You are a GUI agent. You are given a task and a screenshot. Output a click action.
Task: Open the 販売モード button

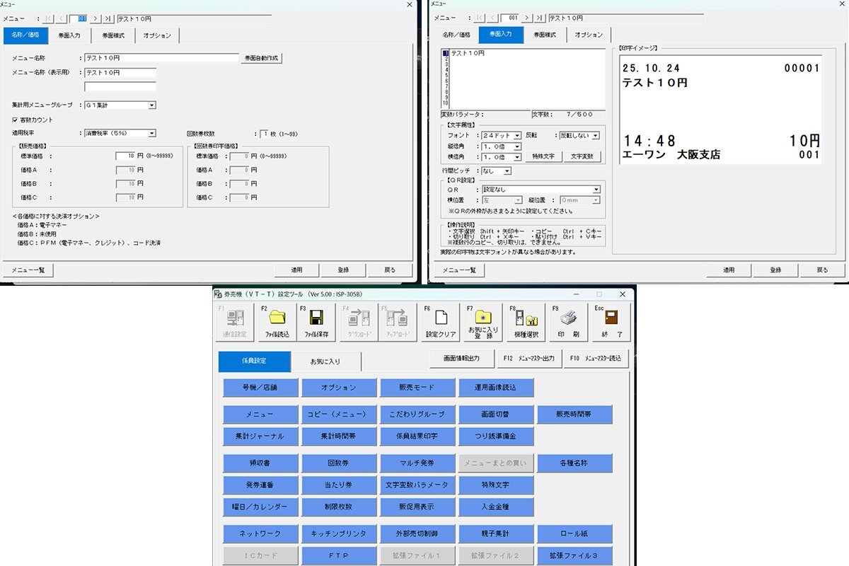tap(417, 388)
